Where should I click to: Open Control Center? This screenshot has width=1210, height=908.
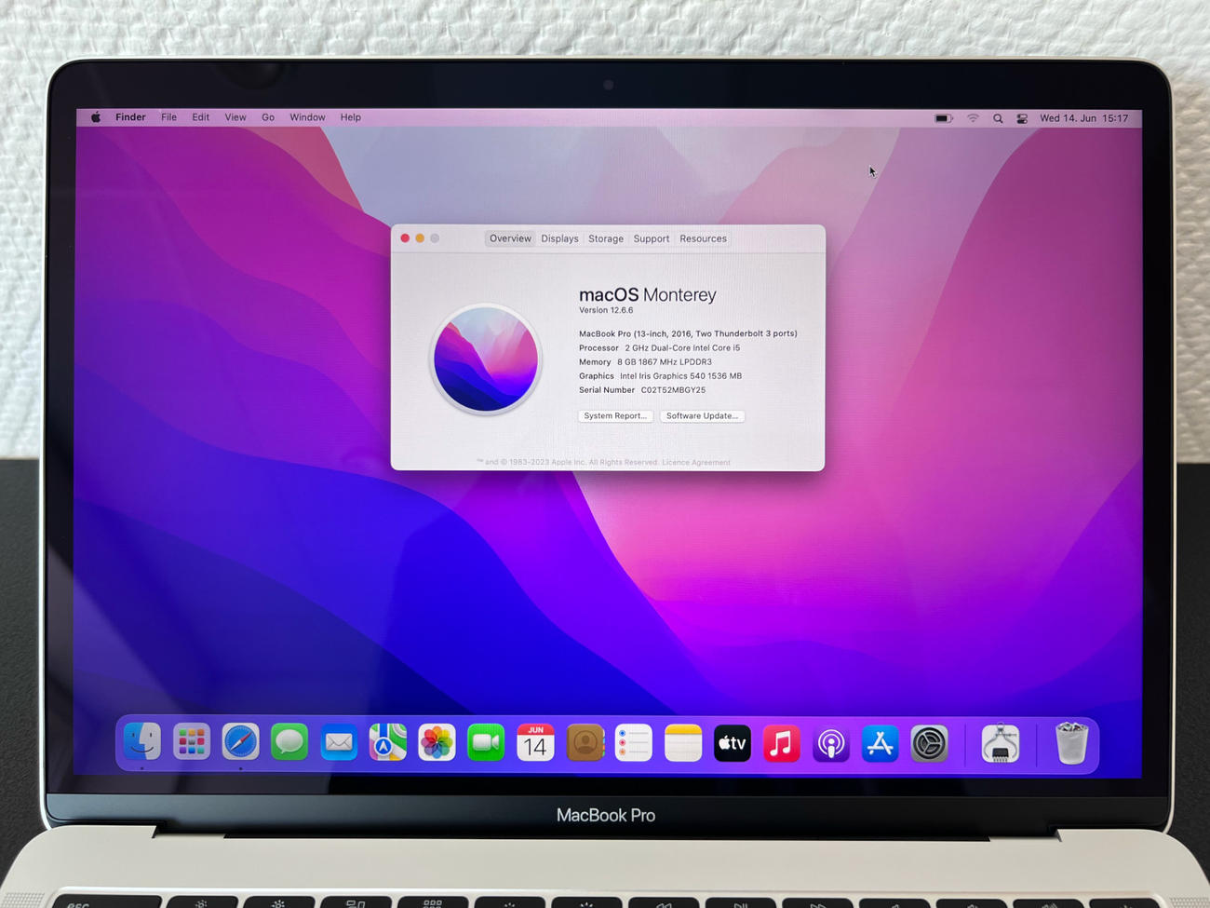click(1022, 118)
